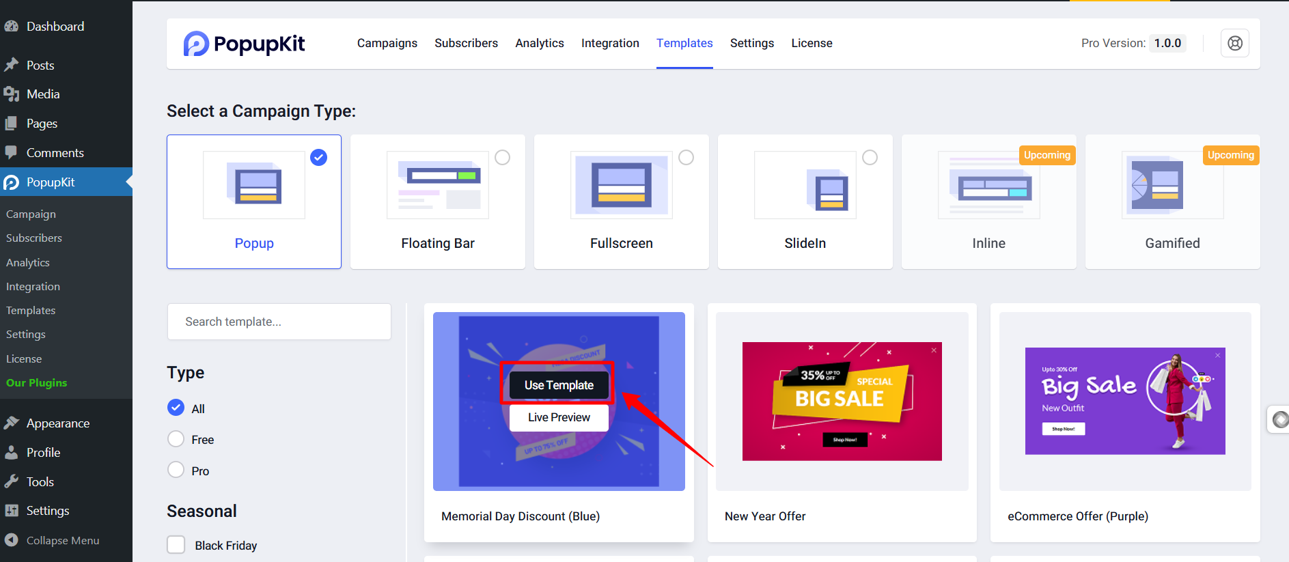The height and width of the screenshot is (562, 1289).
Task: Click Use Template button
Action: [x=559, y=385]
